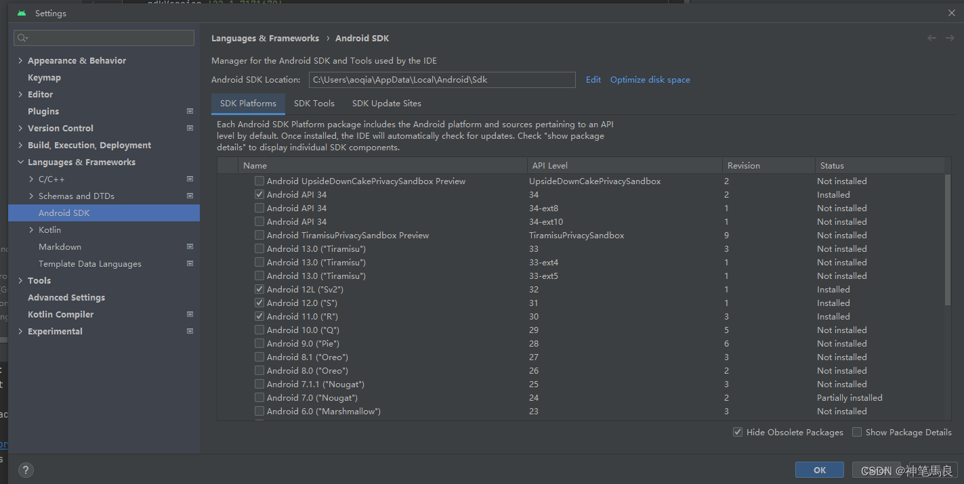Confirm settings with the OK button
This screenshot has height=484, width=964.
point(820,470)
